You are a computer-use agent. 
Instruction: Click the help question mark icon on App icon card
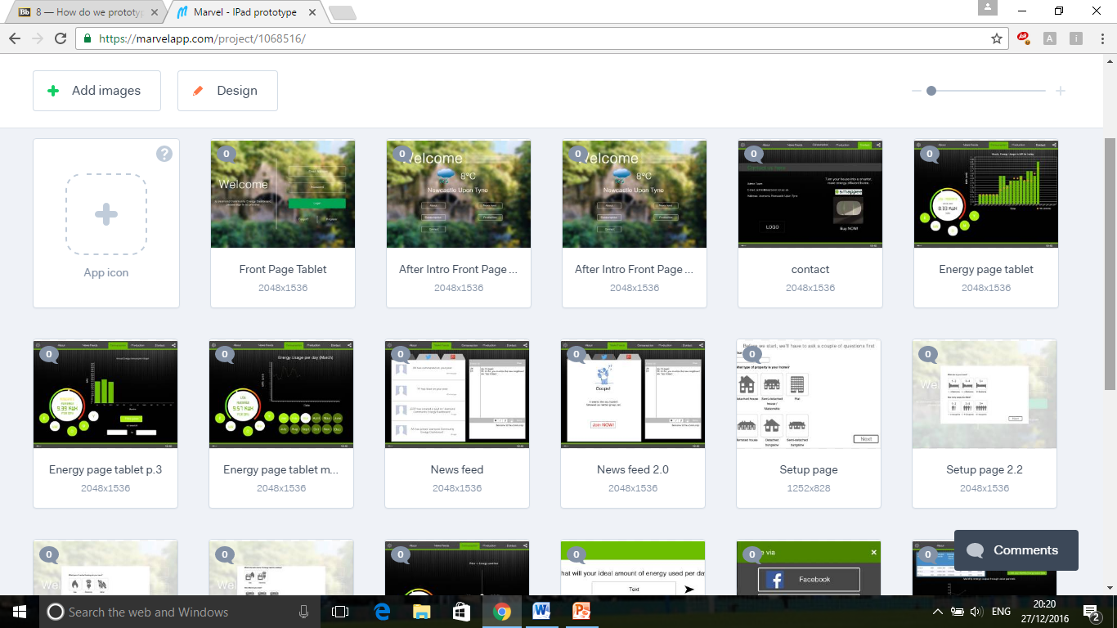click(x=164, y=154)
